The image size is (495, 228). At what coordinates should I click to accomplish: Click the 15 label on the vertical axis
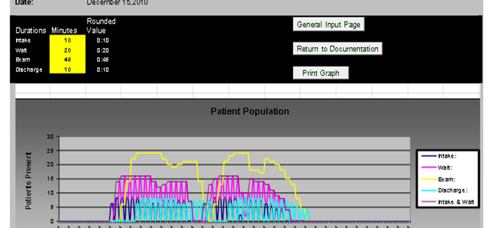51,179
